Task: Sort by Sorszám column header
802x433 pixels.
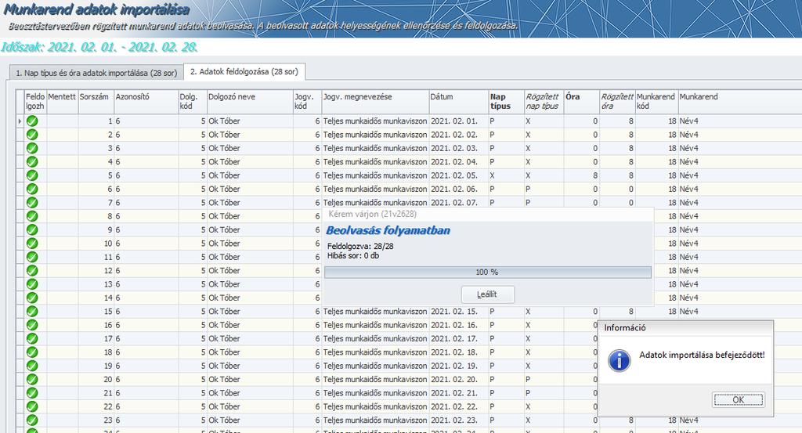Action: 96,101
